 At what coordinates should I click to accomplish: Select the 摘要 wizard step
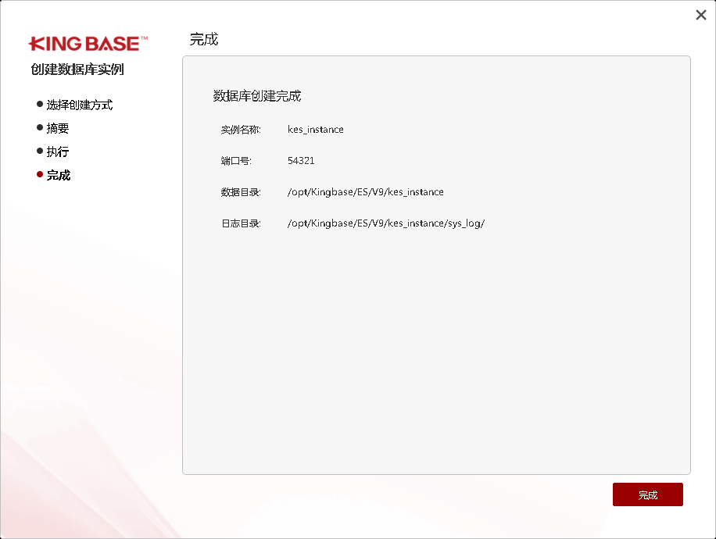coord(59,127)
